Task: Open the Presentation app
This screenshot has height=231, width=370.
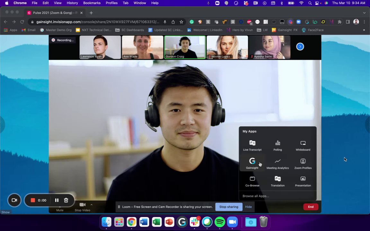Action: coord(303,181)
